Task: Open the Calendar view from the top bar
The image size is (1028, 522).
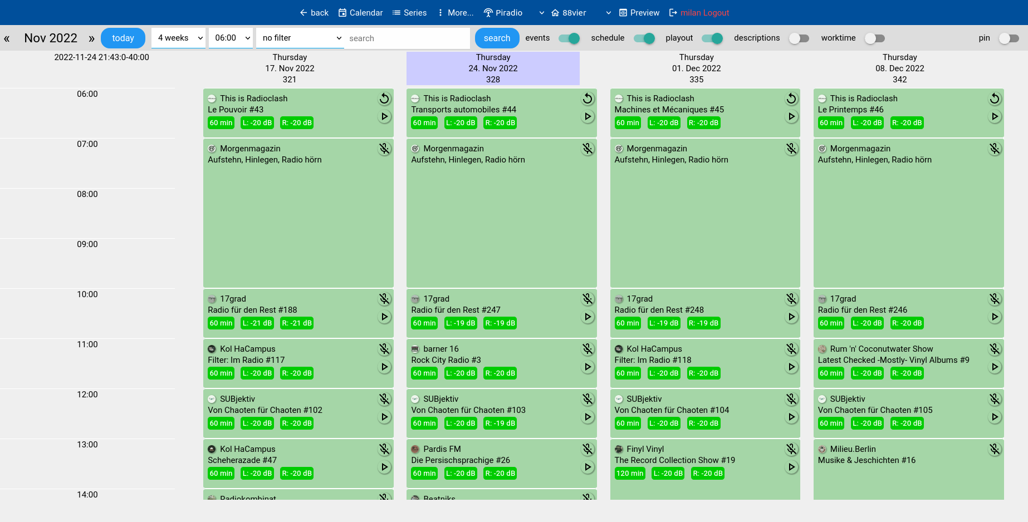Action: pyautogui.click(x=360, y=12)
